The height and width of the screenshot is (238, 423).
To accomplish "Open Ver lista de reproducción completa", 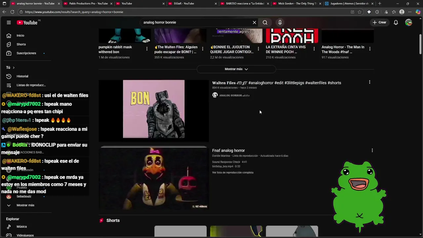I will pos(233,173).
